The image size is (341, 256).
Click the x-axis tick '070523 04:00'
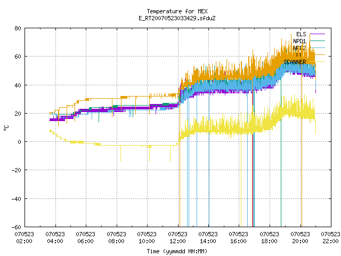(x=55, y=237)
